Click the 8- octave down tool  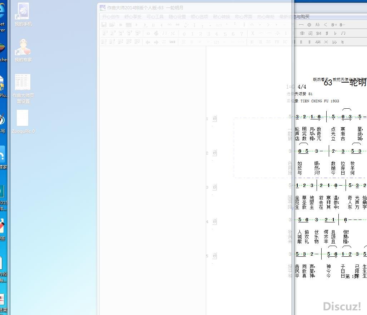click(x=342, y=25)
